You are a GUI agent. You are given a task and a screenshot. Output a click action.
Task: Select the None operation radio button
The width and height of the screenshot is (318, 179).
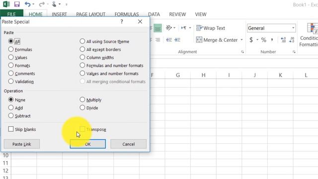11,99
